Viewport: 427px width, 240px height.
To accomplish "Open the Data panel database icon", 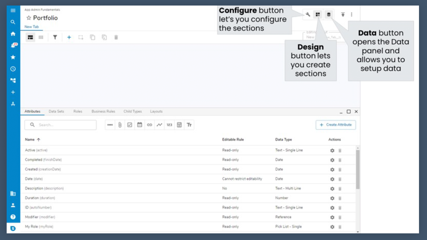I will (x=329, y=14).
